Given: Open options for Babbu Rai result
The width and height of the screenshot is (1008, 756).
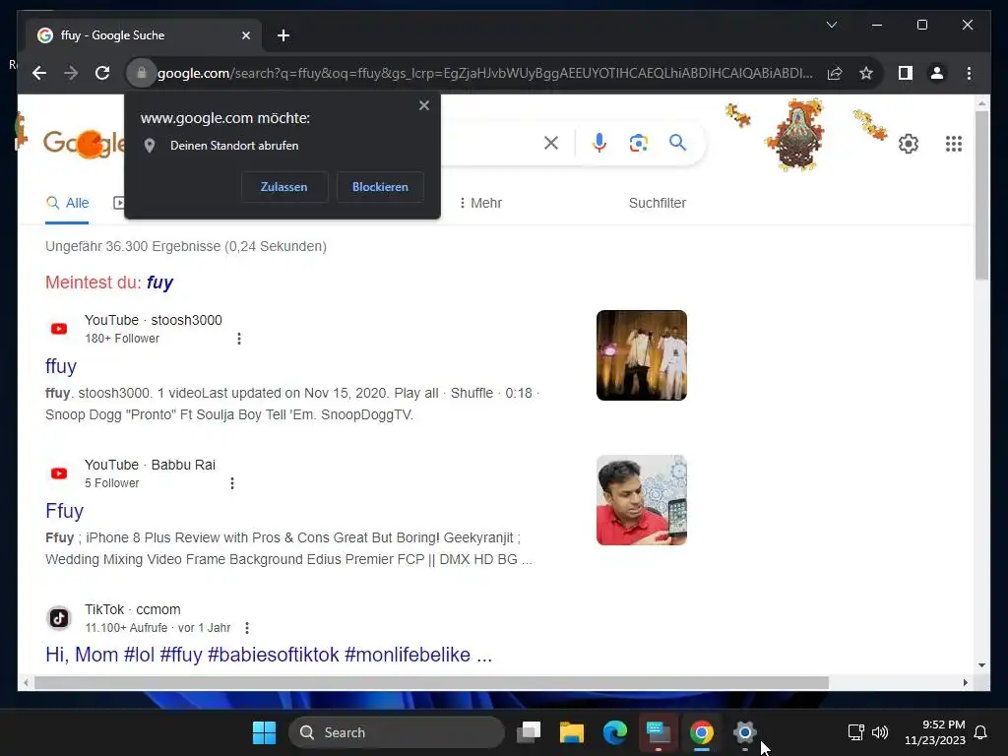Looking at the screenshot, I should coord(232,483).
